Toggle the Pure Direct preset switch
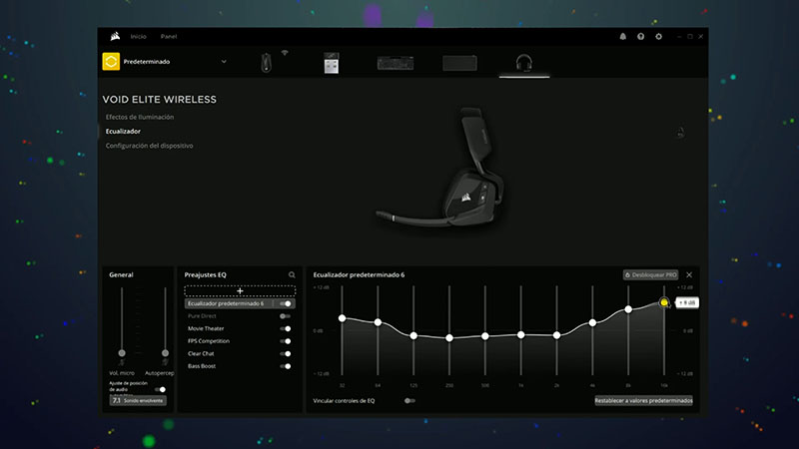Screen dimensions: 799x449 [285, 316]
